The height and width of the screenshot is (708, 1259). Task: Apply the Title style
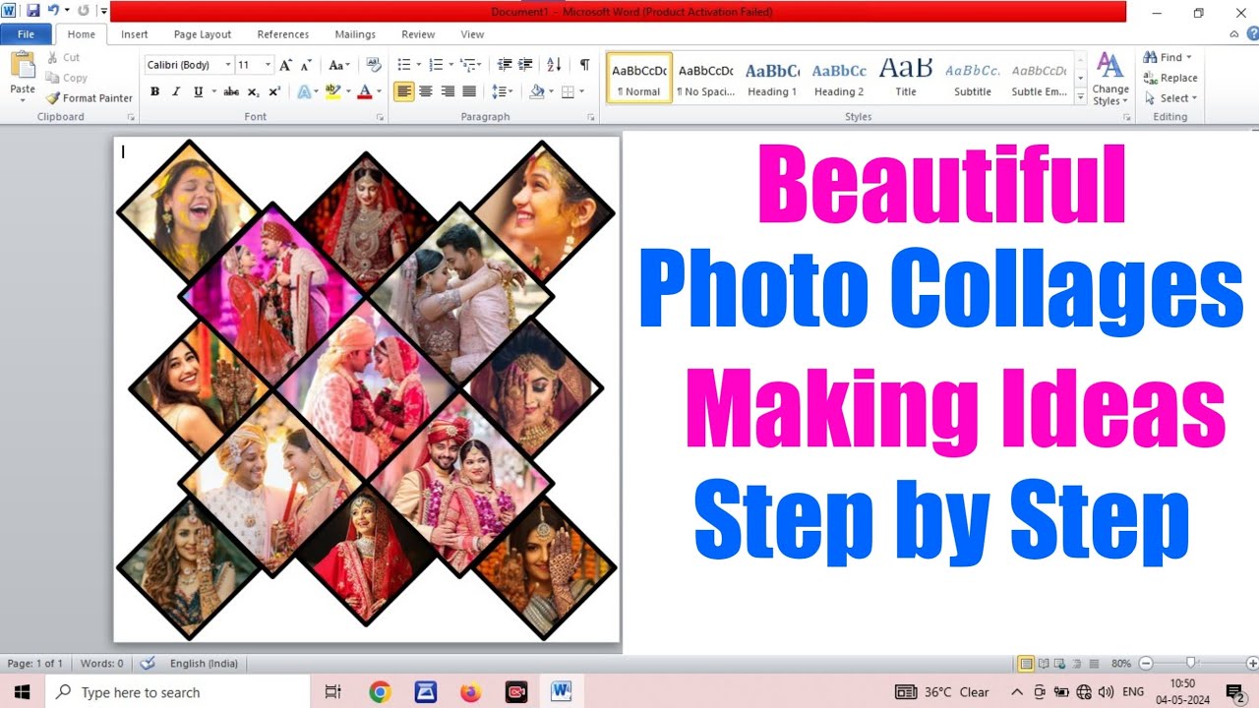[x=906, y=78]
